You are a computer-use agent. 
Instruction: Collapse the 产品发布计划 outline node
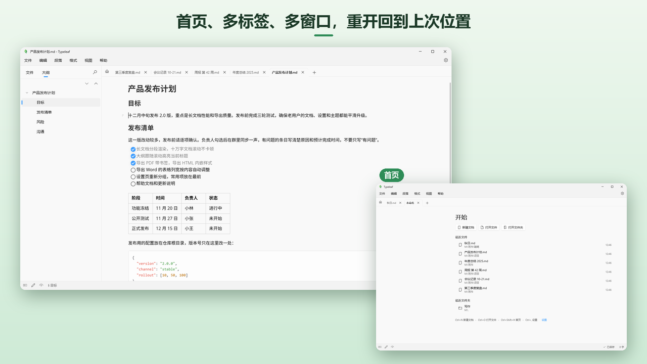tap(27, 93)
